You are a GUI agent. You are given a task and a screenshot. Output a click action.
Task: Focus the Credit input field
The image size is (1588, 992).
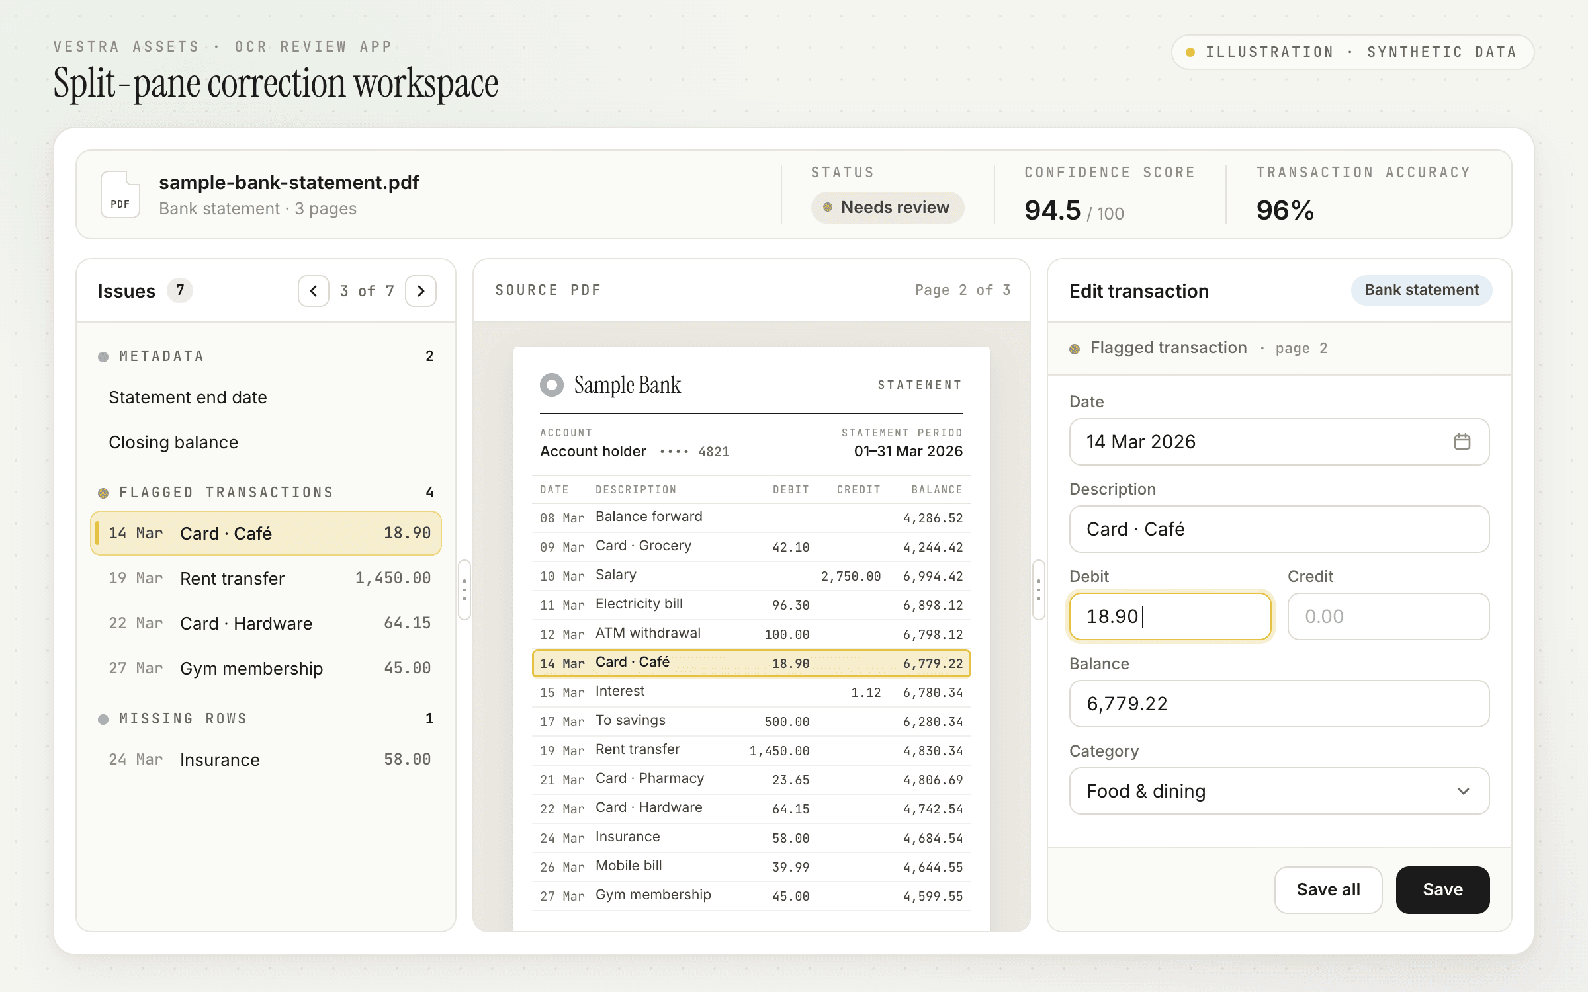tap(1388, 616)
